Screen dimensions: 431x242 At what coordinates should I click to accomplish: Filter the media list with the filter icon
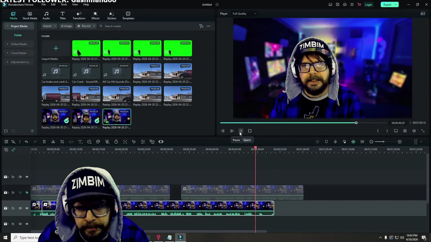click(201, 26)
